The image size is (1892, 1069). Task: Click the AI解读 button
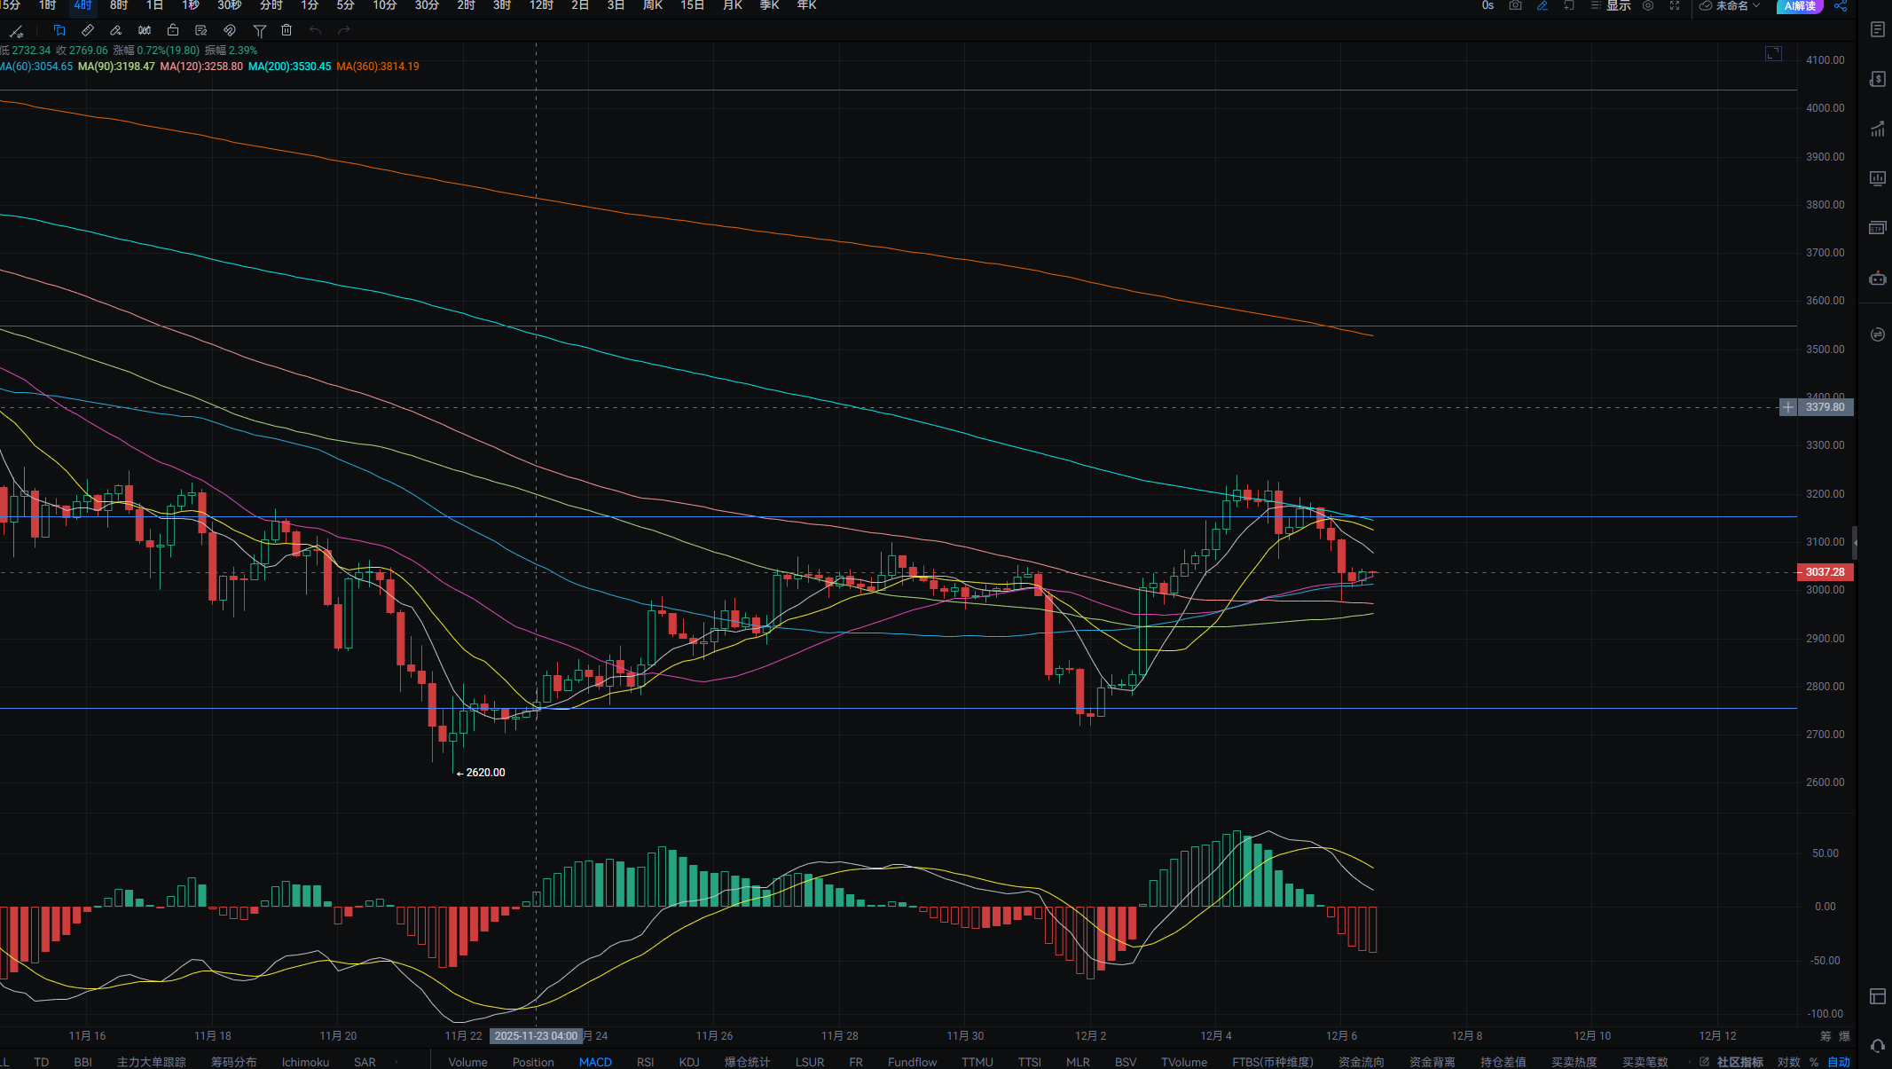click(x=1799, y=6)
